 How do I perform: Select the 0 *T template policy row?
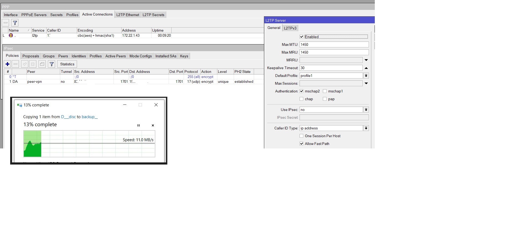tap(134, 77)
